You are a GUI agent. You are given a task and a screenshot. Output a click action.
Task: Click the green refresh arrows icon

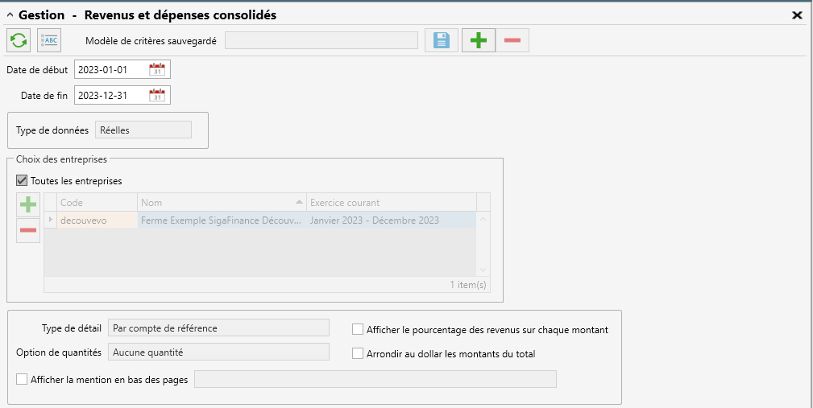[19, 40]
